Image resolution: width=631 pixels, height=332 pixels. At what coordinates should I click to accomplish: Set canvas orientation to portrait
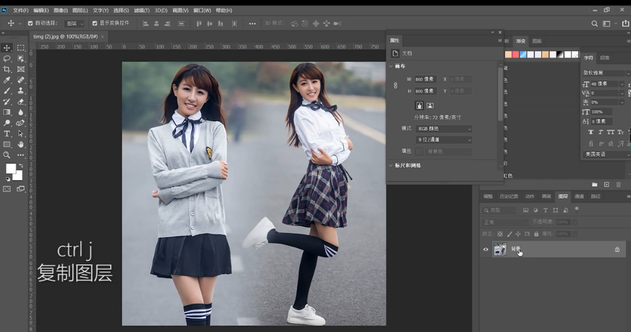pyautogui.click(x=419, y=105)
